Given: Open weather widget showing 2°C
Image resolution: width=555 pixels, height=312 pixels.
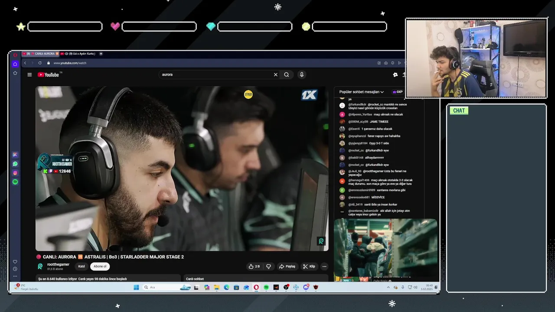Looking at the screenshot, I should tap(26, 287).
